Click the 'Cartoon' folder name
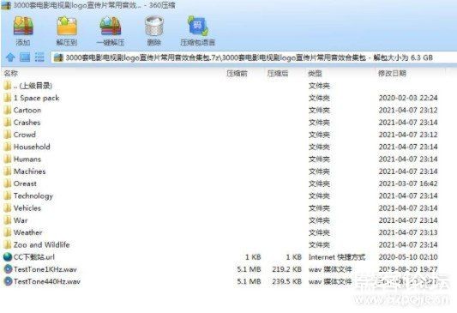The width and height of the screenshot is (457, 313). click(27, 110)
